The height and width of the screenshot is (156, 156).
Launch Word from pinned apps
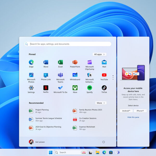(x=46, y=62)
